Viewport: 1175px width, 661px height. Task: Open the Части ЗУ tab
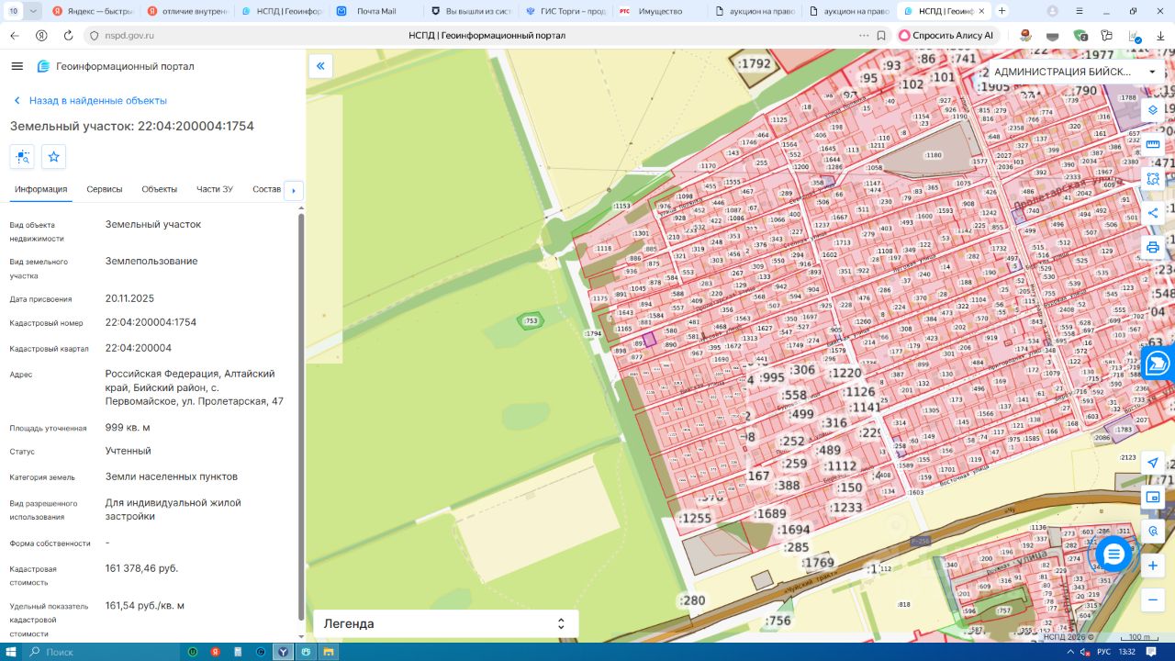[214, 189]
